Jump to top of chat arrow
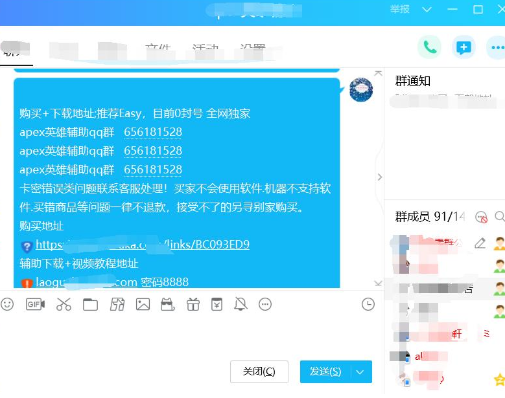The image size is (505, 398). pos(378,73)
